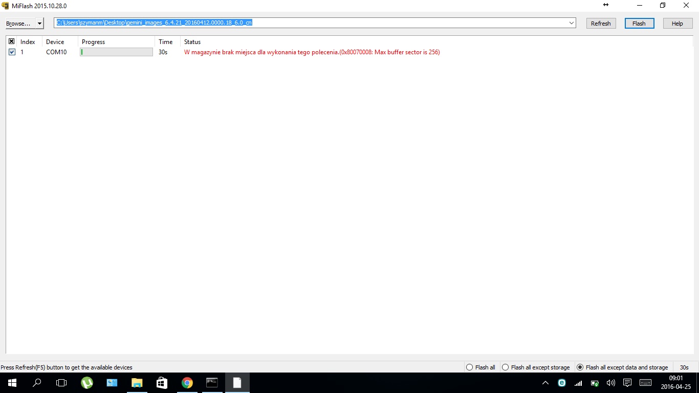Launch Google Chrome from the taskbar
Viewport: 699px width, 393px height.
[x=187, y=383]
